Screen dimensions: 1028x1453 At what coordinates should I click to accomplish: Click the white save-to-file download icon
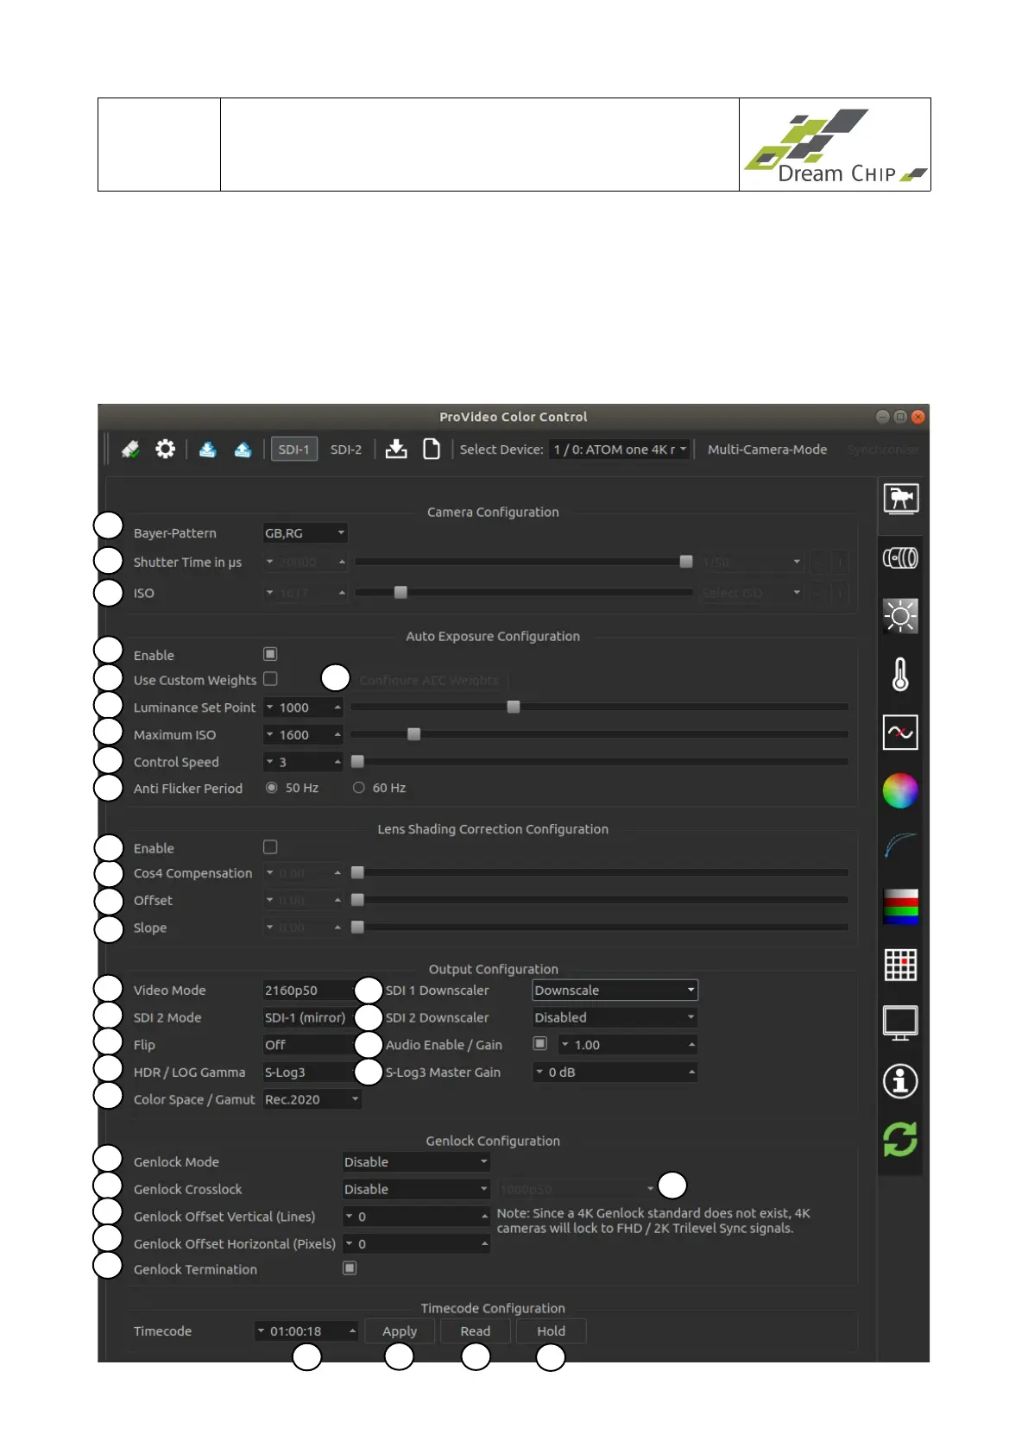coord(396,449)
